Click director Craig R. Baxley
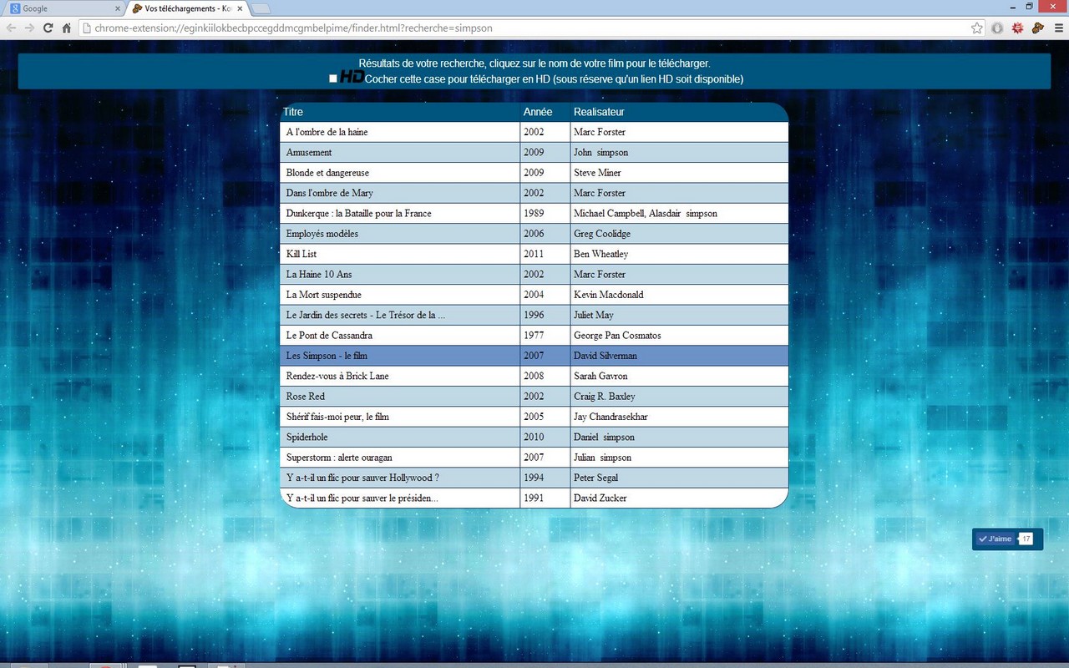 [x=605, y=397]
